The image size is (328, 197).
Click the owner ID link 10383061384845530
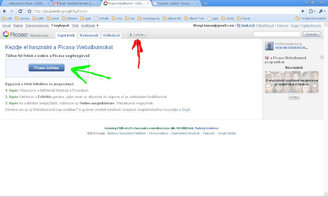point(291,48)
